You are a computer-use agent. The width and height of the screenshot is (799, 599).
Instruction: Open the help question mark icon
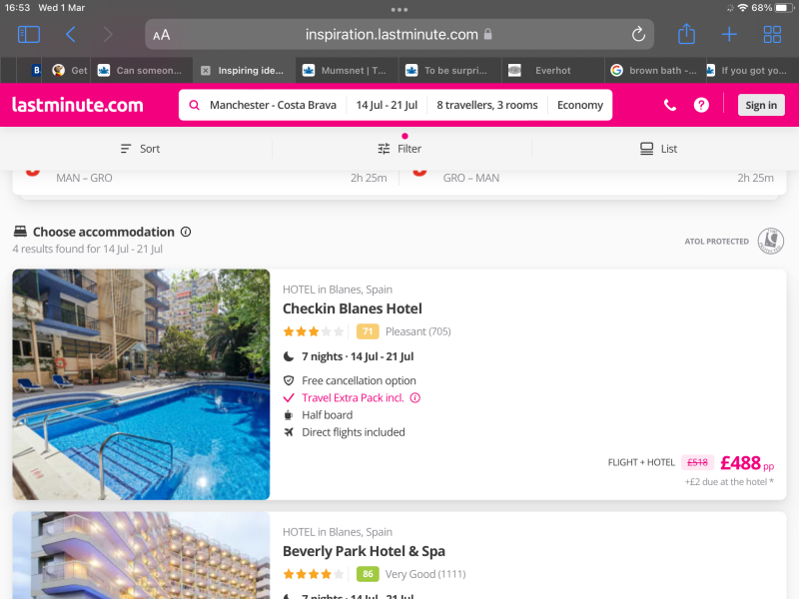(701, 105)
